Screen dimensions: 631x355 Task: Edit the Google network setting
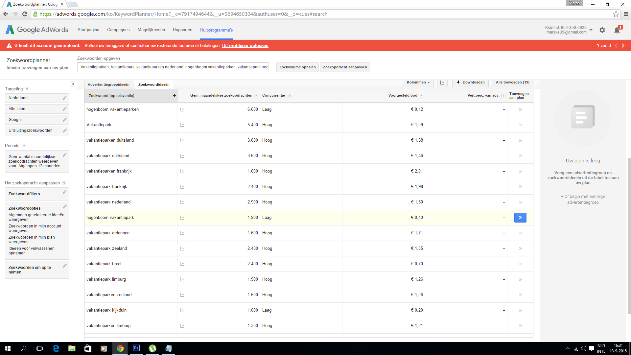click(x=65, y=120)
